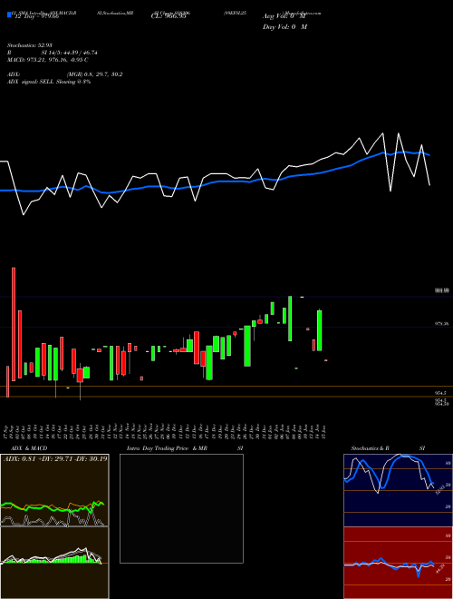Screen dimensions: 453x599
Task: Click the 'MACD: 975.21, 976.16' value line
Action: (48, 60)
